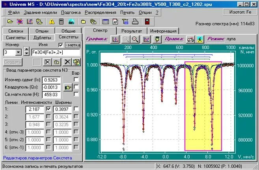The image size is (259, 170).
Task: Click the yellow warning triangle icon
Action: coord(52,21)
